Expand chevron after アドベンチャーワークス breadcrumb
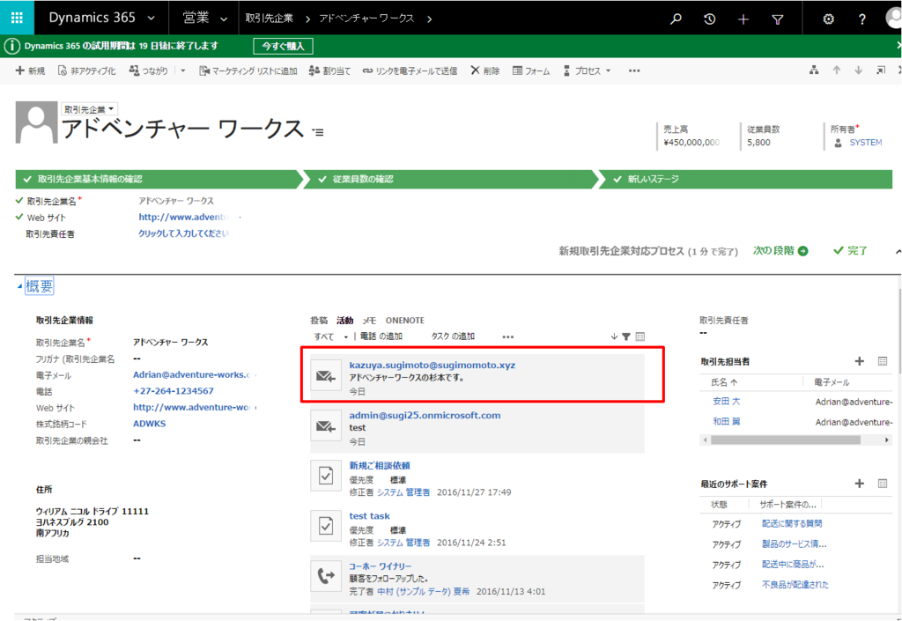This screenshot has width=902, height=621. click(x=429, y=19)
